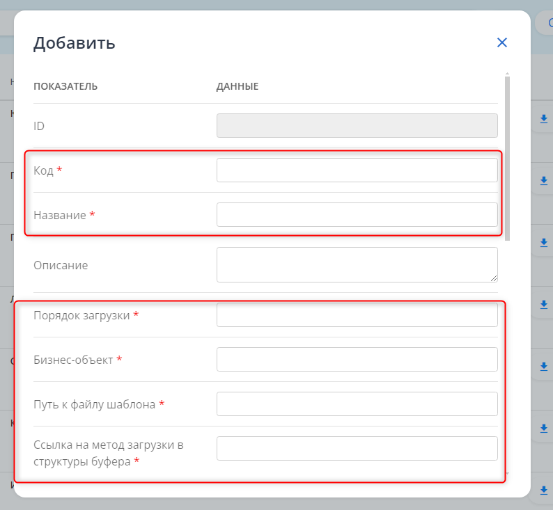Click the fourth download icon from top
The width and height of the screenshot is (553, 510).
tap(544, 304)
